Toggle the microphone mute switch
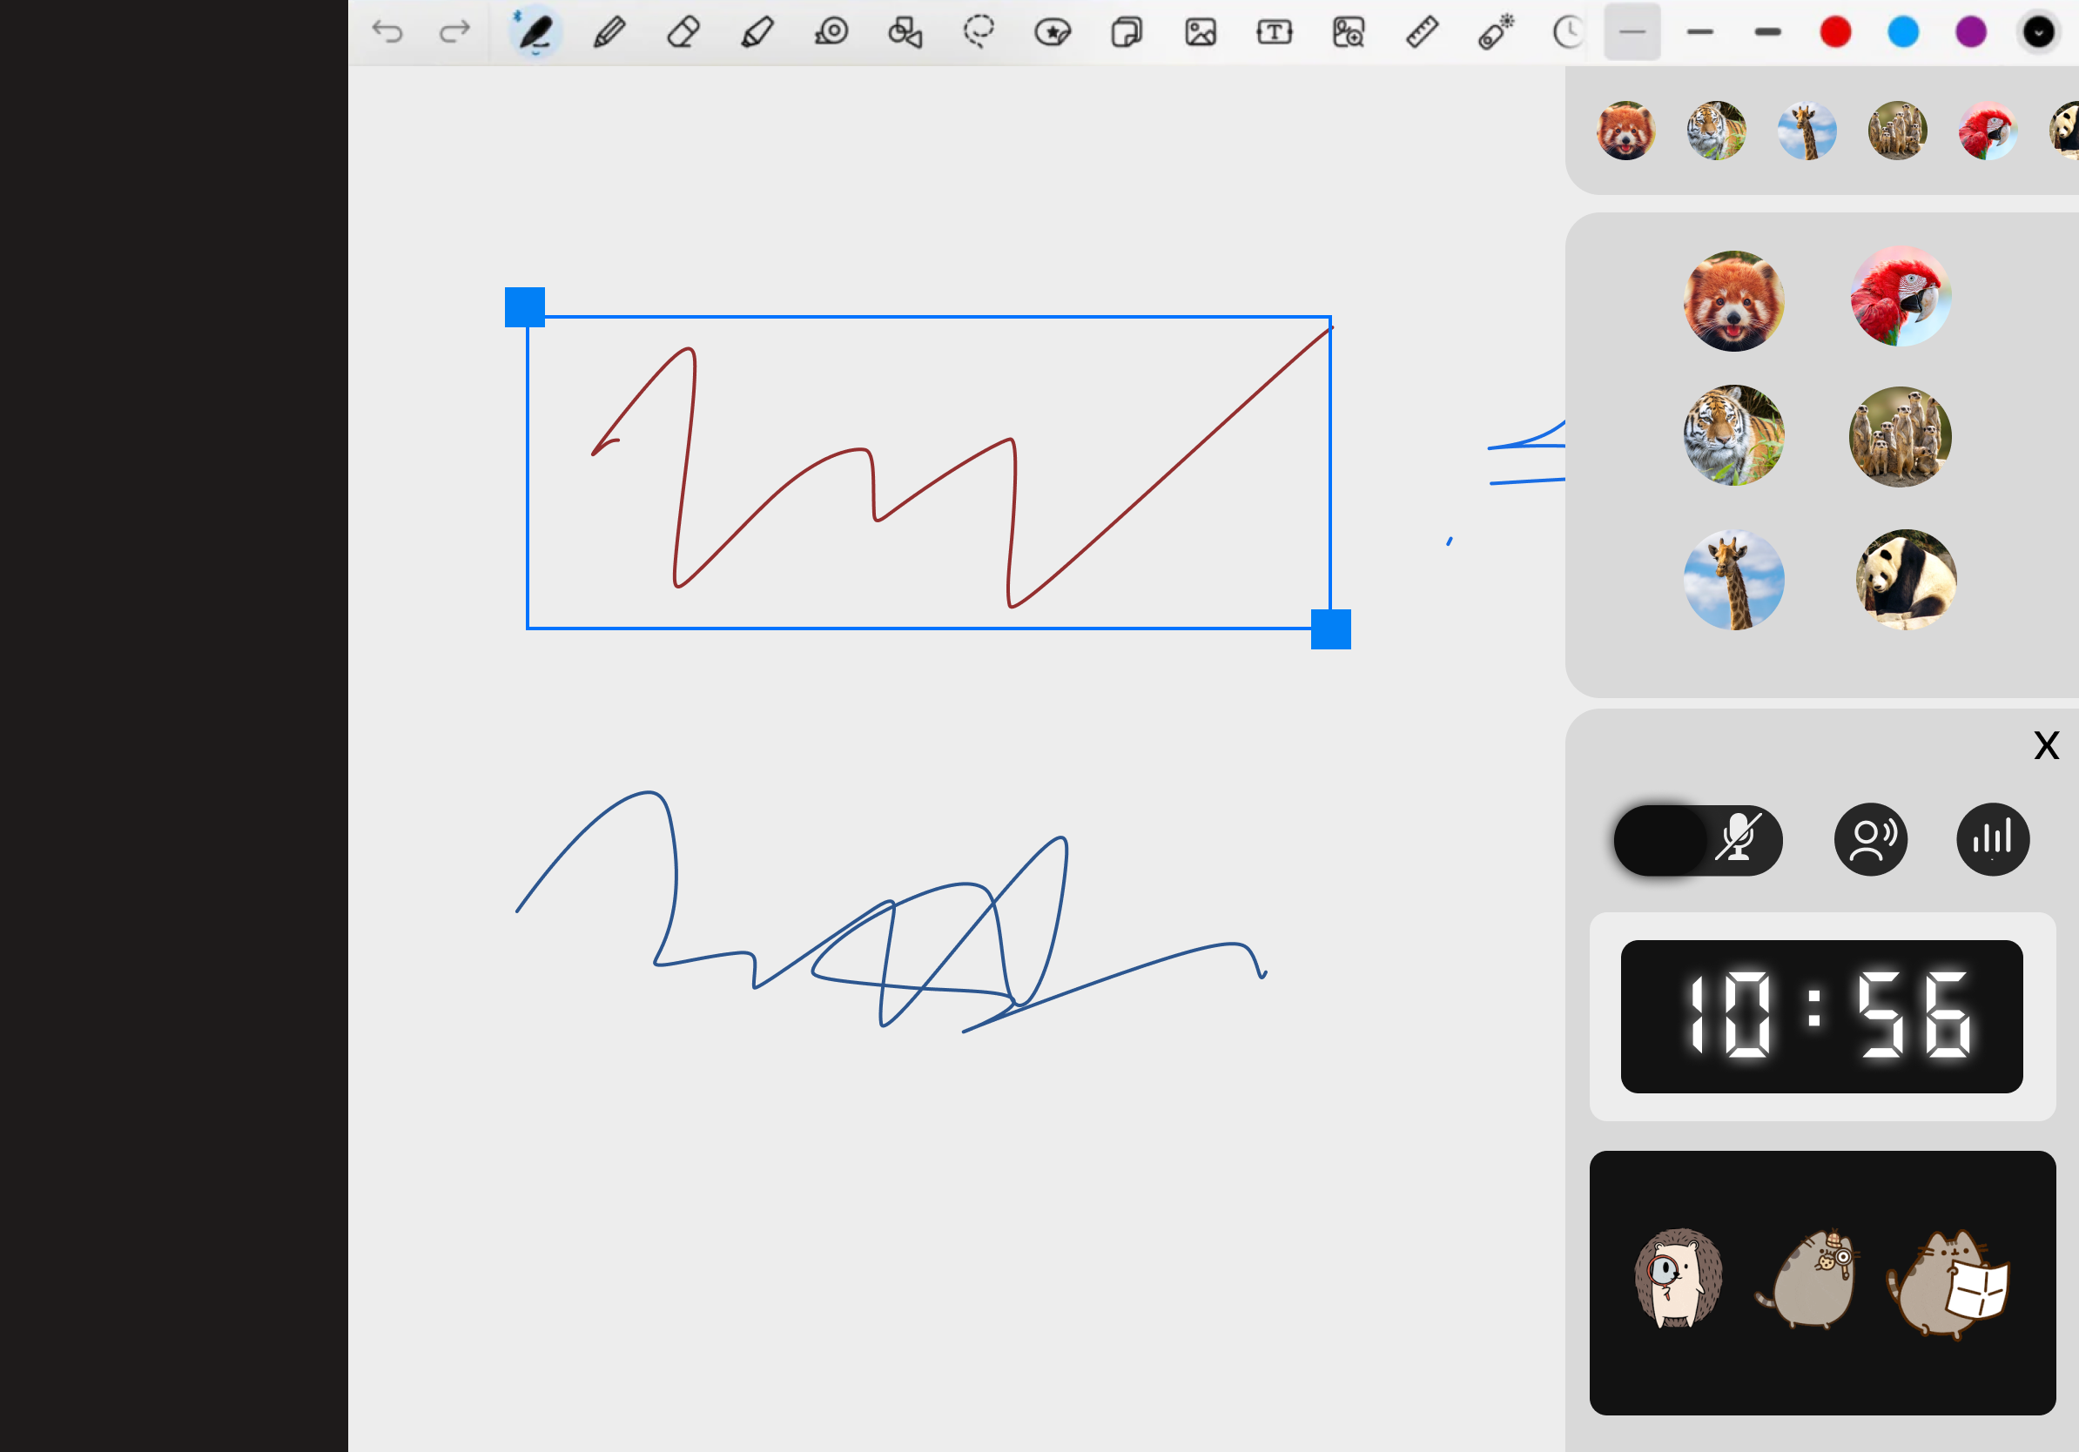Viewport: 2079px width, 1452px height. [1698, 839]
